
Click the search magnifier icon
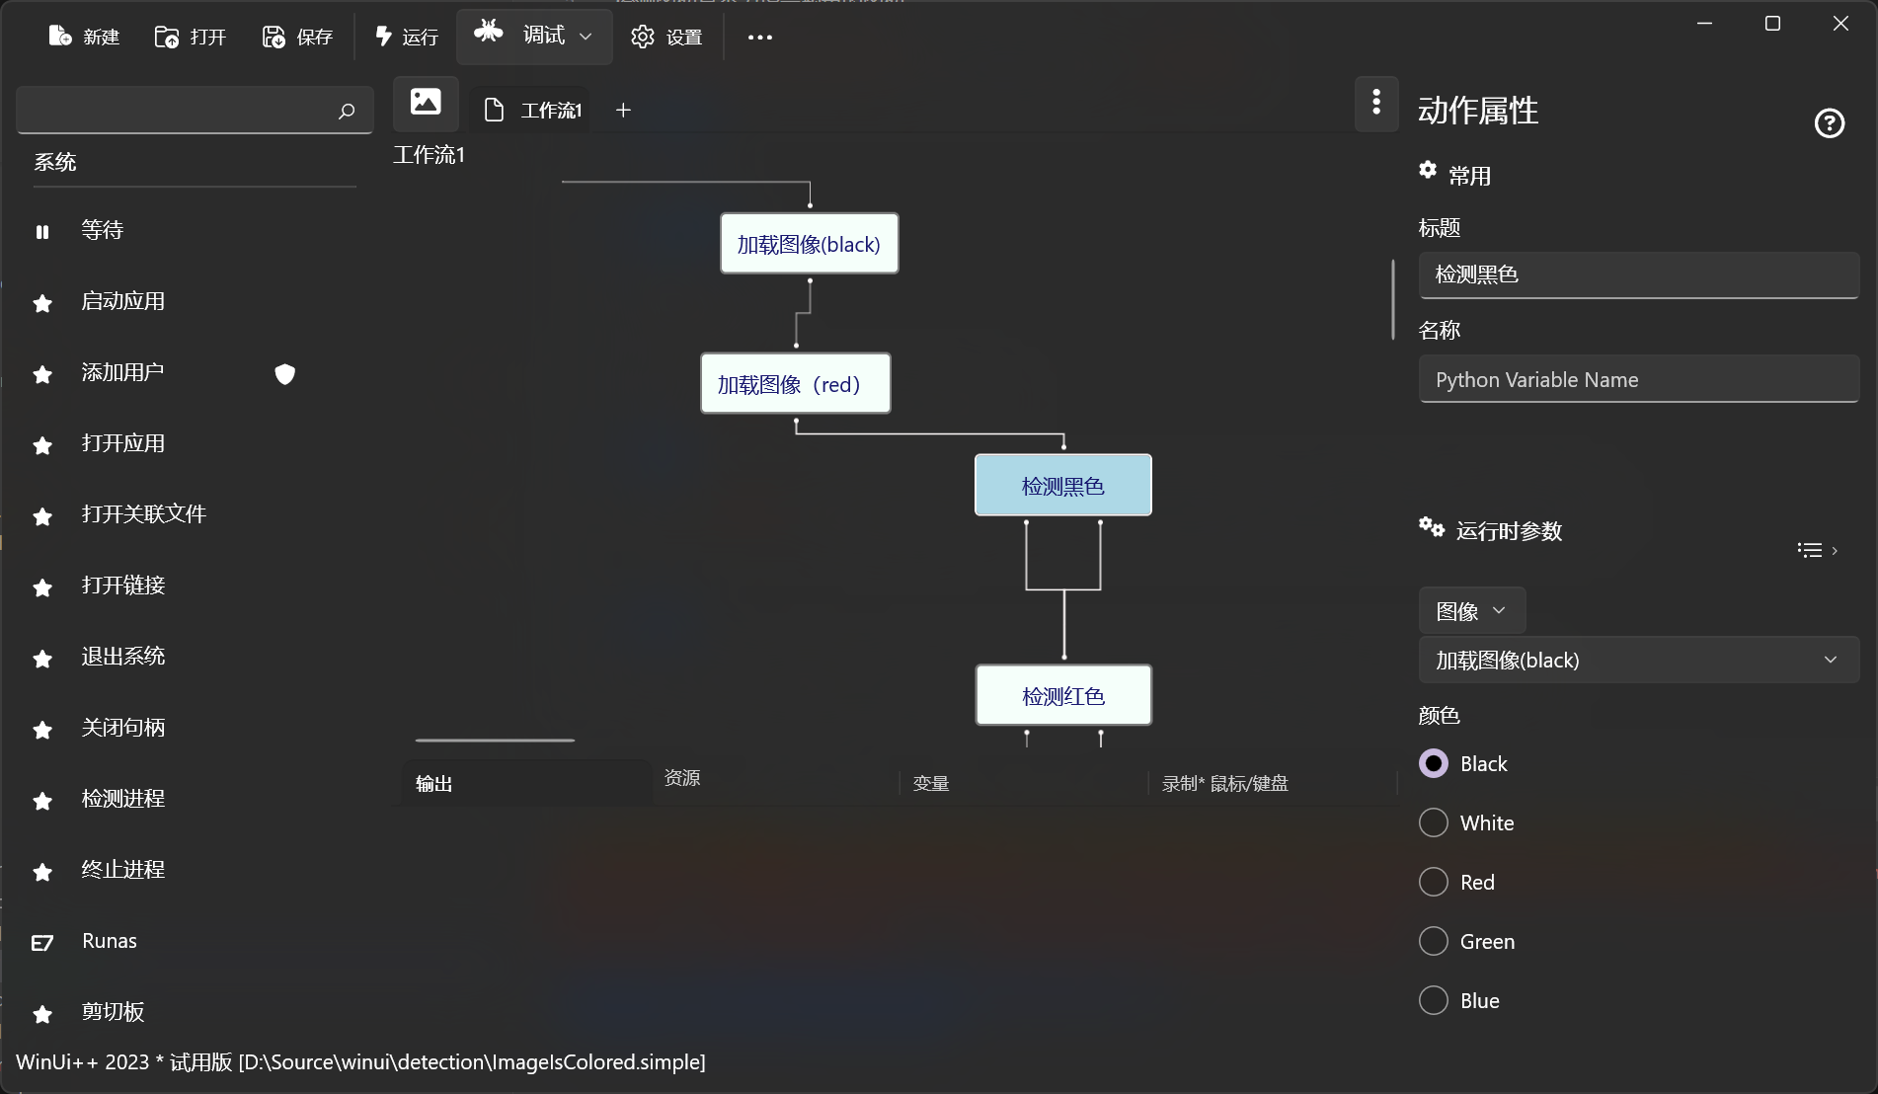click(x=346, y=111)
